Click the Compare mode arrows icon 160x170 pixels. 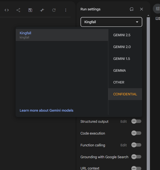(x=42, y=10)
